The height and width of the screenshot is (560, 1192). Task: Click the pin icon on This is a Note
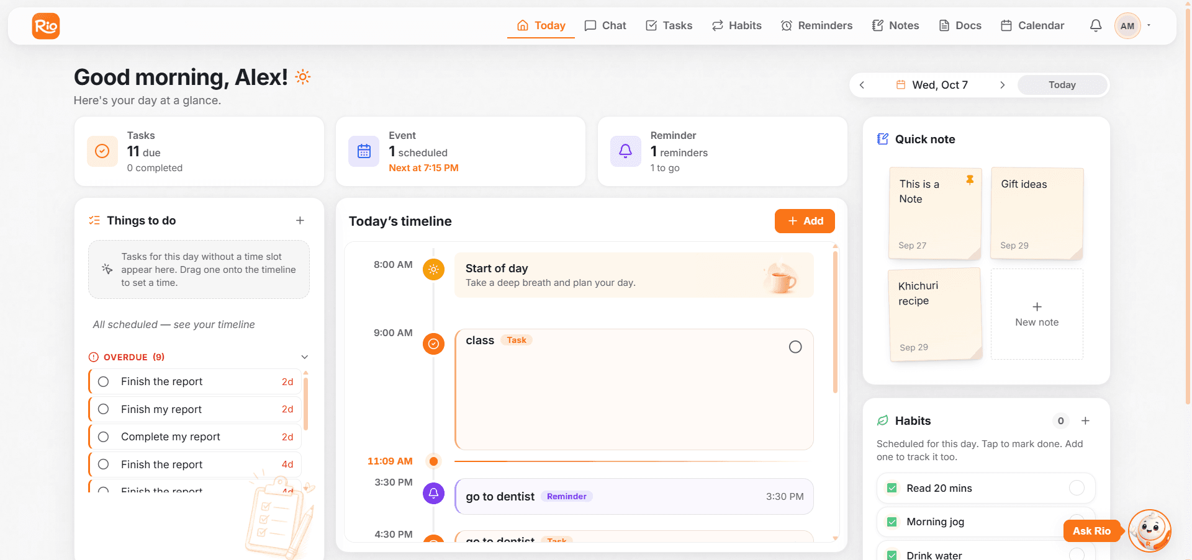970,180
